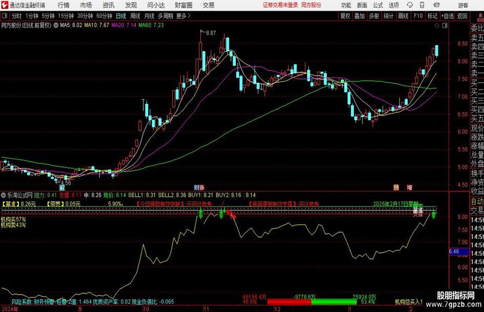Click the 8.87 high price label
This screenshot has width=484, height=312.
211,33
